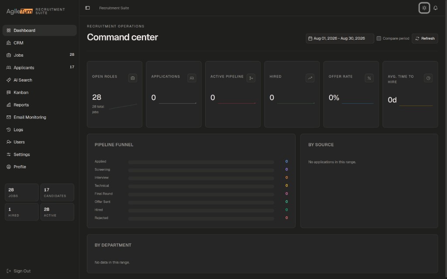The height and width of the screenshot is (279, 447).
Task: Click the calendar icon in date range
Action: click(x=310, y=38)
